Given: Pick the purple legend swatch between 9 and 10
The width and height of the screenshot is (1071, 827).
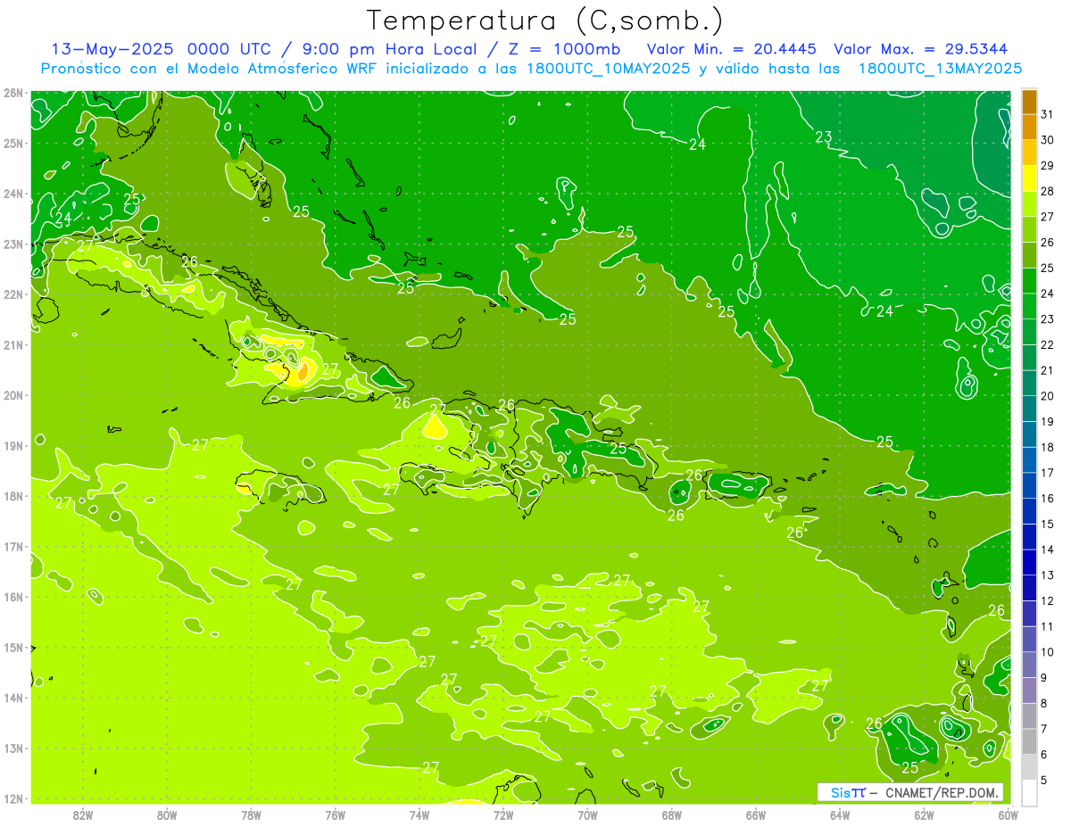Looking at the screenshot, I should coord(1029,665).
